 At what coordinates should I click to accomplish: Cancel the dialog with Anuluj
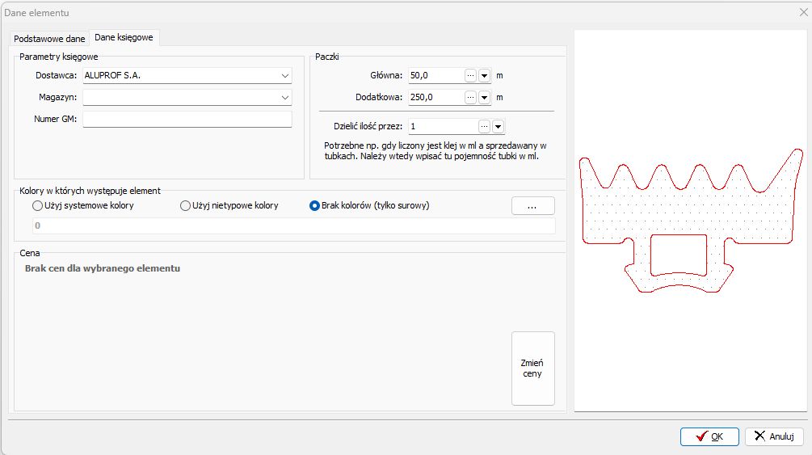point(774,436)
